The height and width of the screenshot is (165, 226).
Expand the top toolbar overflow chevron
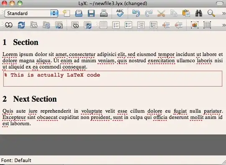[x=224, y=13]
